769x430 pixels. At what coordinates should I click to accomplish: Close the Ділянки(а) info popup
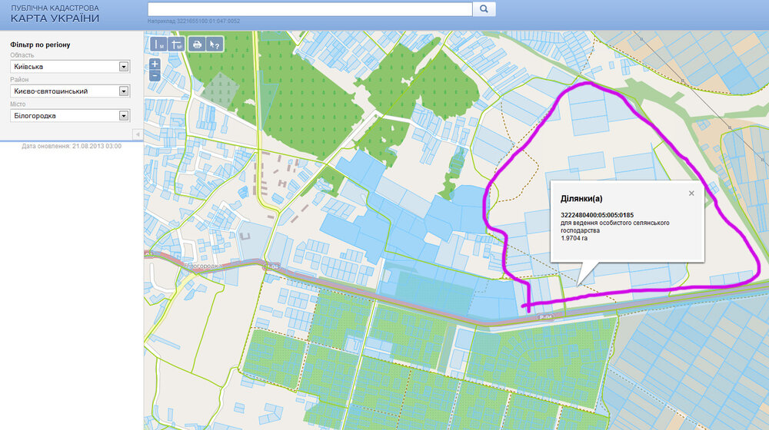tap(691, 193)
